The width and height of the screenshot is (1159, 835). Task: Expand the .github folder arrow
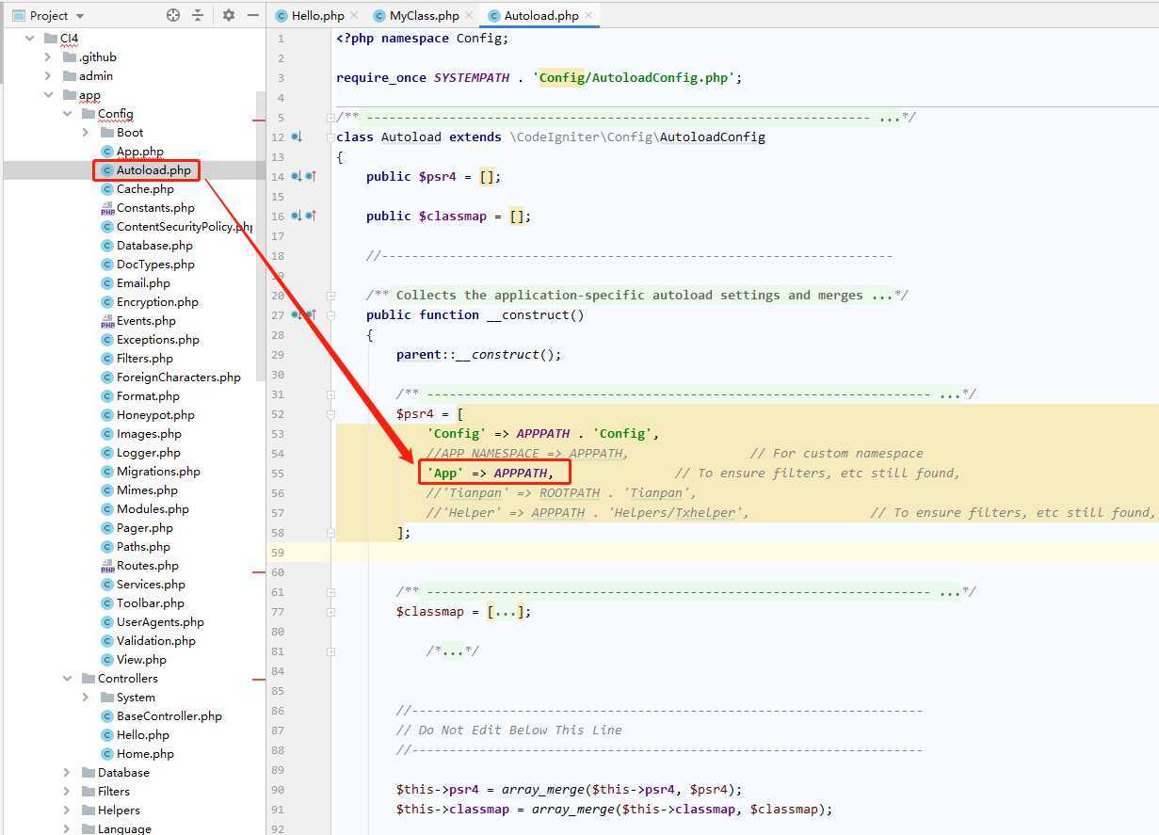pos(48,57)
